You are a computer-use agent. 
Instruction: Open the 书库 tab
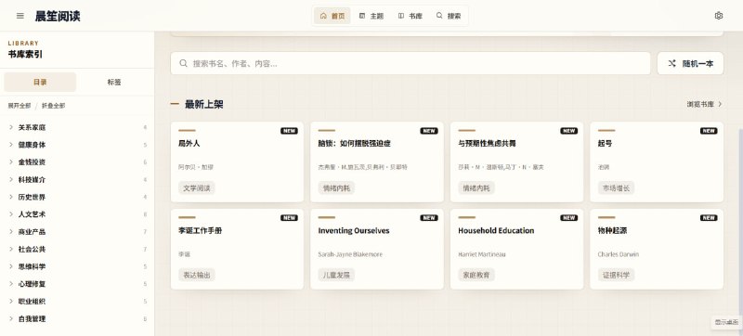pyautogui.click(x=410, y=16)
